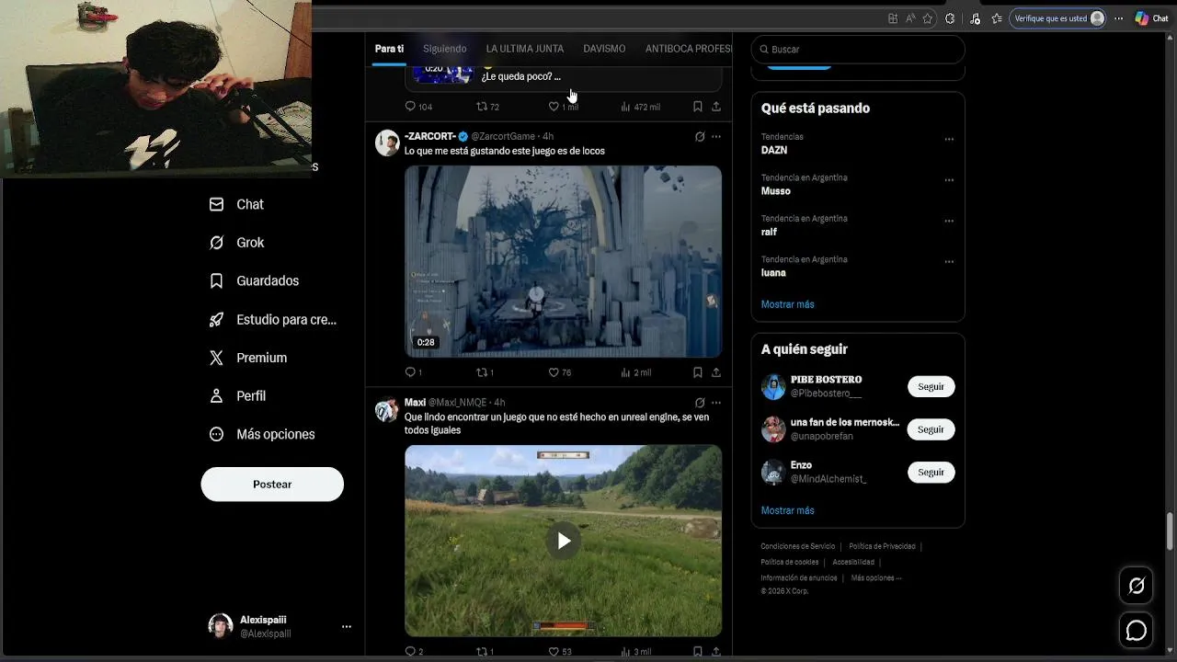Follow una fan de los mernosk
The height and width of the screenshot is (662, 1177).
coord(931,429)
